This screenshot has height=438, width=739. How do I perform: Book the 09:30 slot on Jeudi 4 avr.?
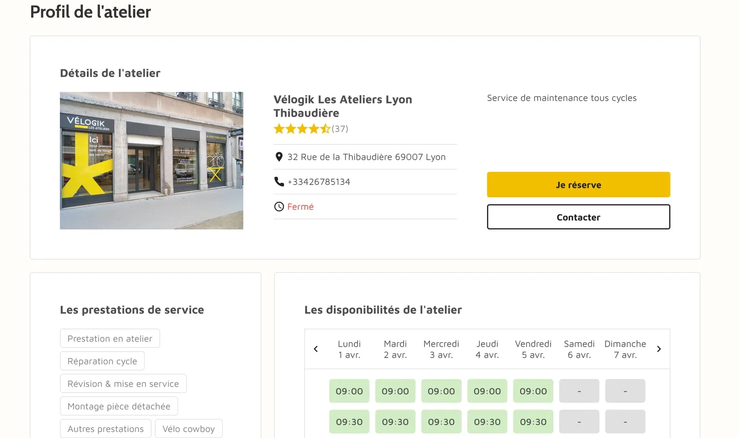coord(487,422)
